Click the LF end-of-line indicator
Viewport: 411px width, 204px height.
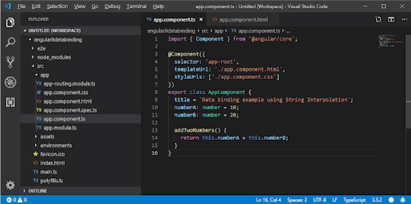[x=335, y=200]
